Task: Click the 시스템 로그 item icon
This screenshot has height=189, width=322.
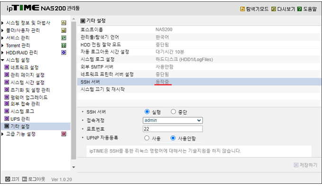Action: [x=7, y=111]
